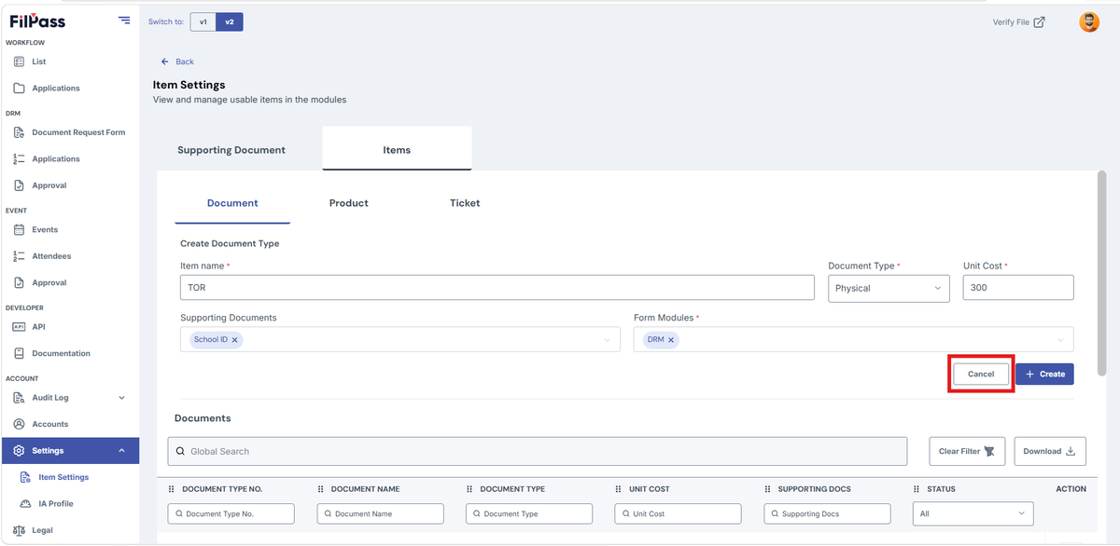
Task: Open the Events calendar icon in sidebar
Action: 19,229
